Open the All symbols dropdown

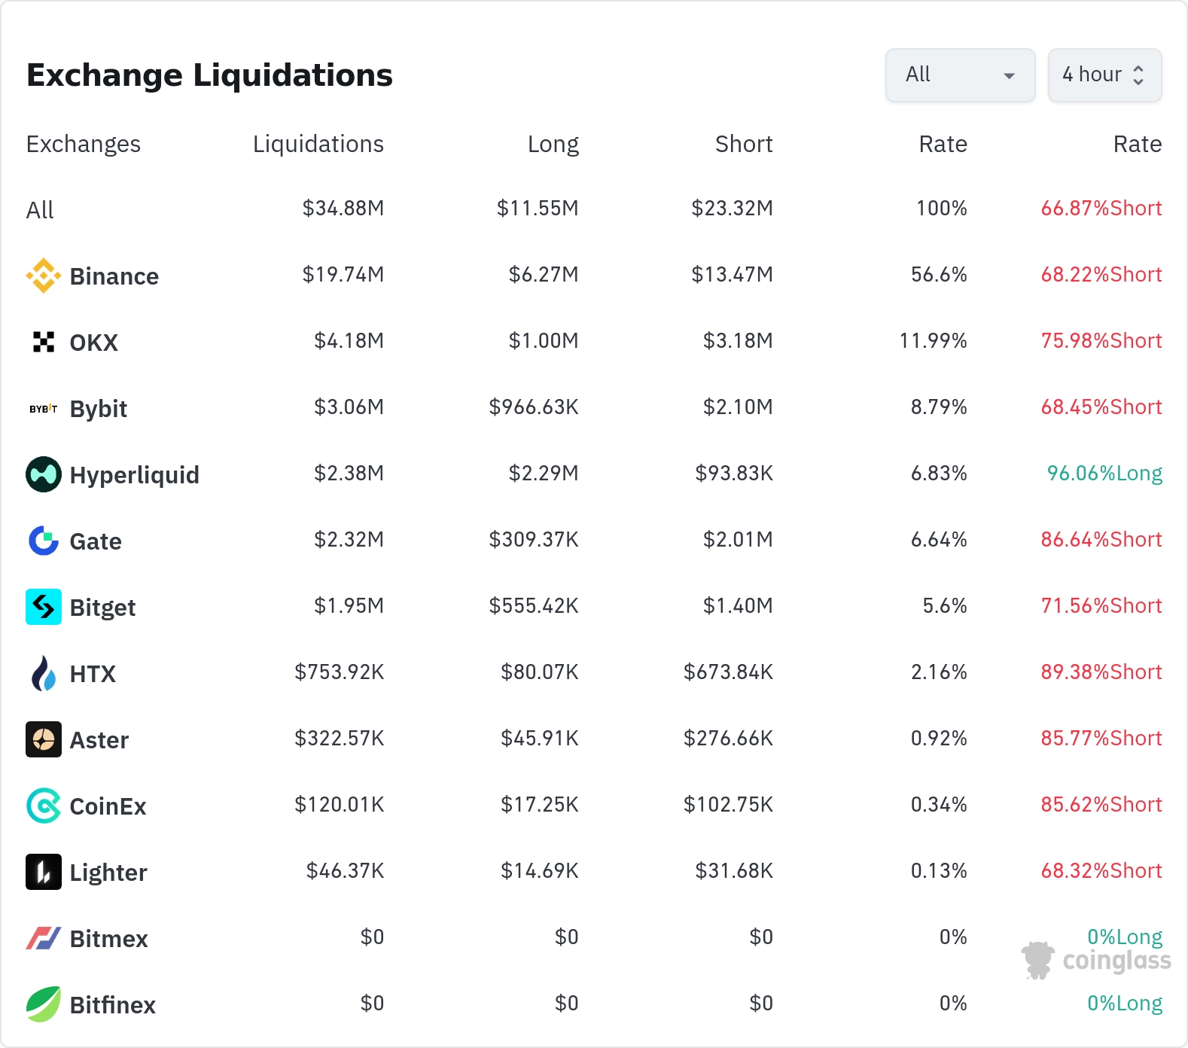960,75
